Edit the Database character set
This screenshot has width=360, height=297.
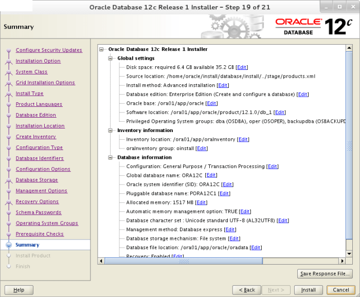283,220
